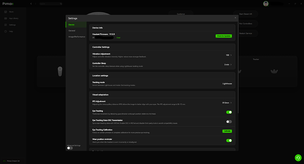Viewport: 304px width, 164px height.
Task: Click the Settings sidebar icon
Action: [5, 25]
